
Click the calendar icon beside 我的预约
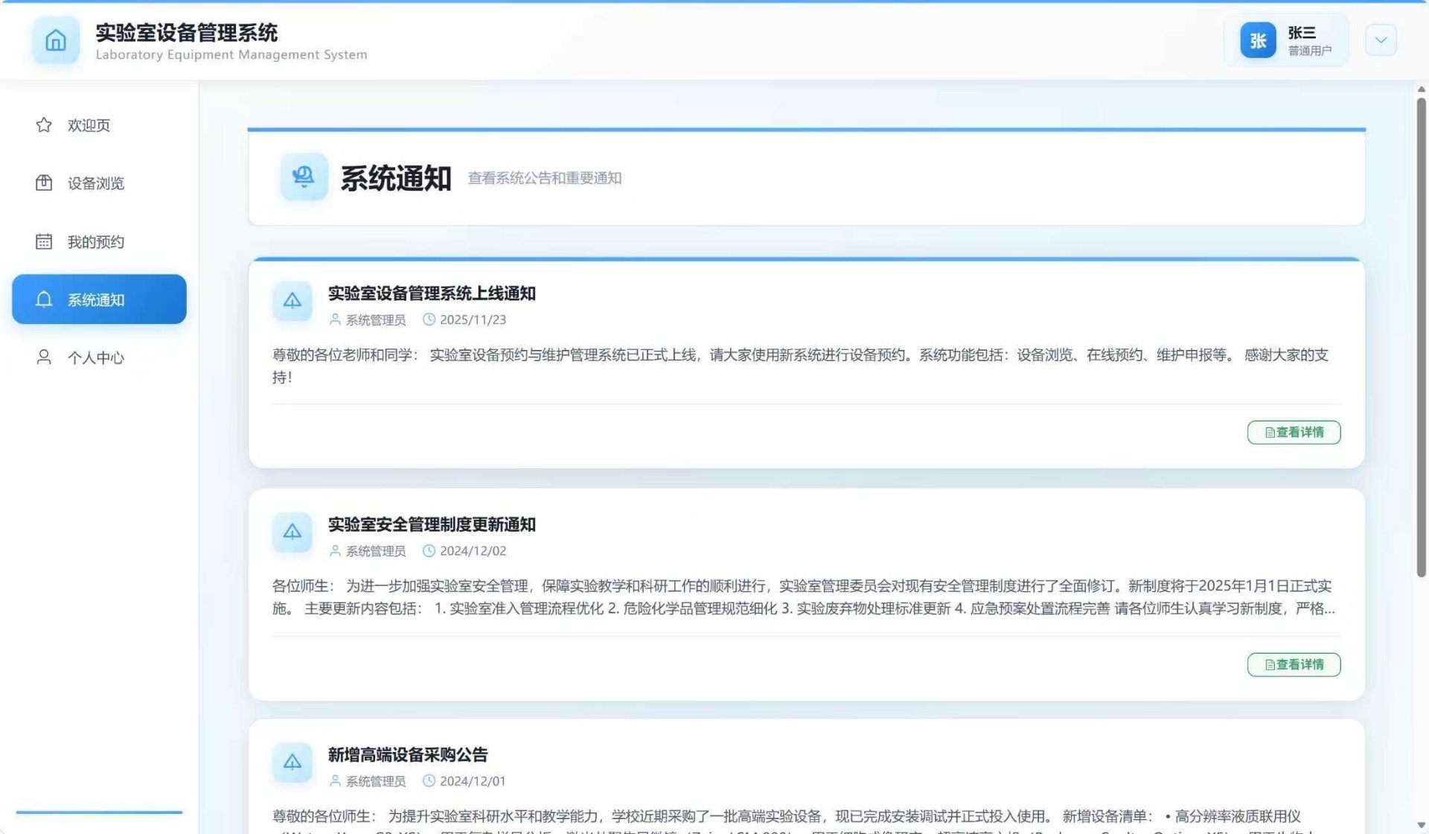[x=44, y=241]
